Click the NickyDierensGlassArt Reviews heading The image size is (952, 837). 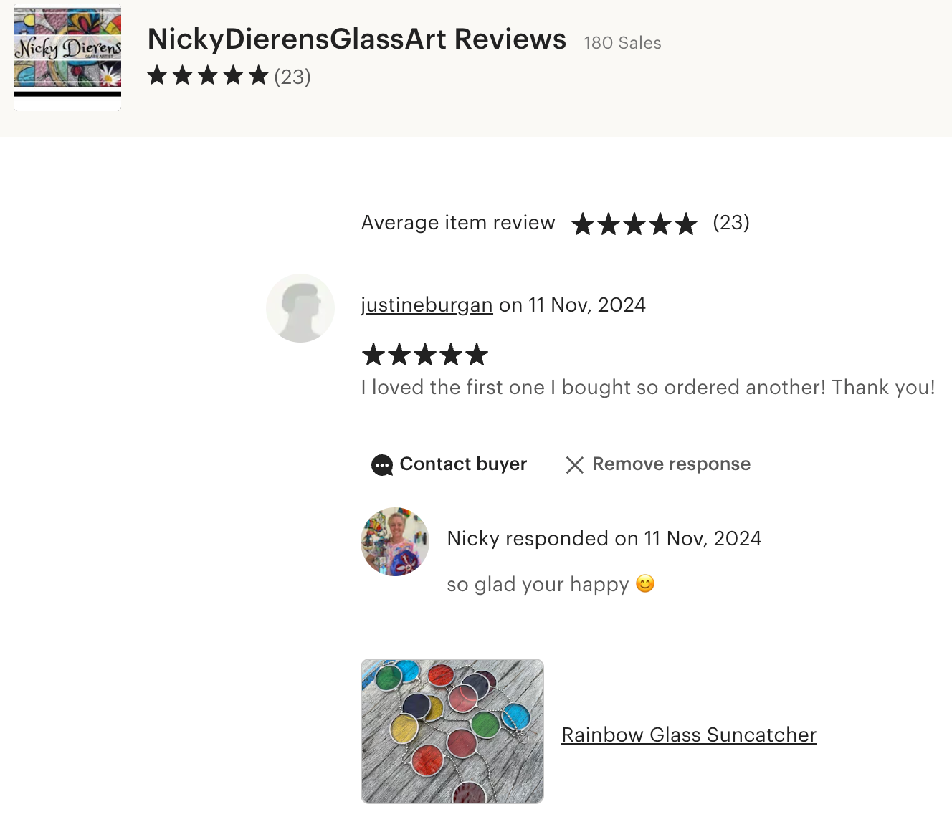tap(357, 39)
